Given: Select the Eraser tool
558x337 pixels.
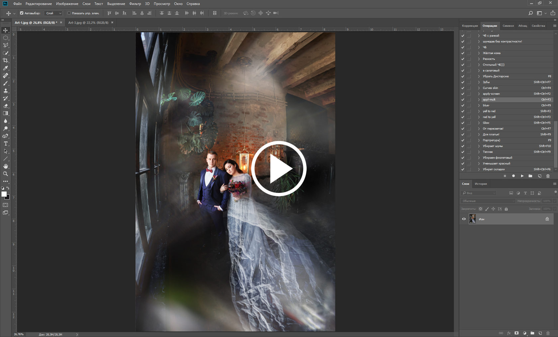Looking at the screenshot, I should tap(6, 106).
